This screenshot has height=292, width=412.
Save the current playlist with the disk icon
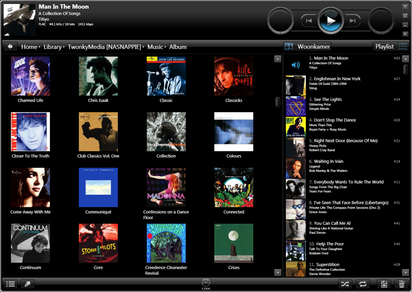[384, 284]
